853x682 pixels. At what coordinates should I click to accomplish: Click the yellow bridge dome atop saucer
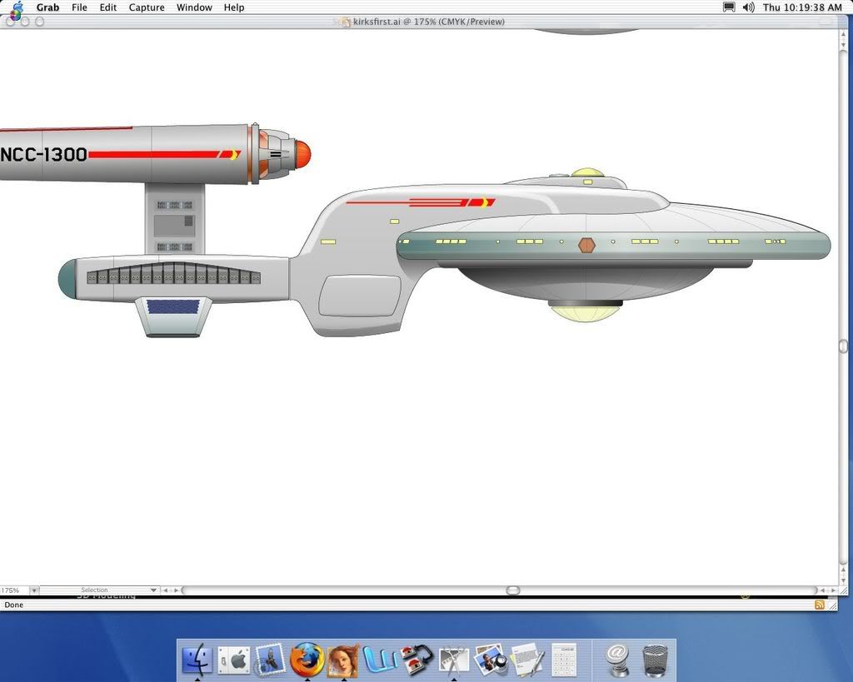[587, 173]
